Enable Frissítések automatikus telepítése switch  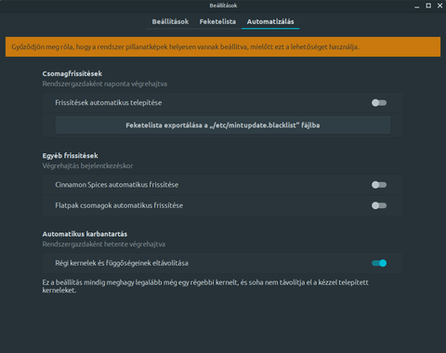(x=379, y=103)
